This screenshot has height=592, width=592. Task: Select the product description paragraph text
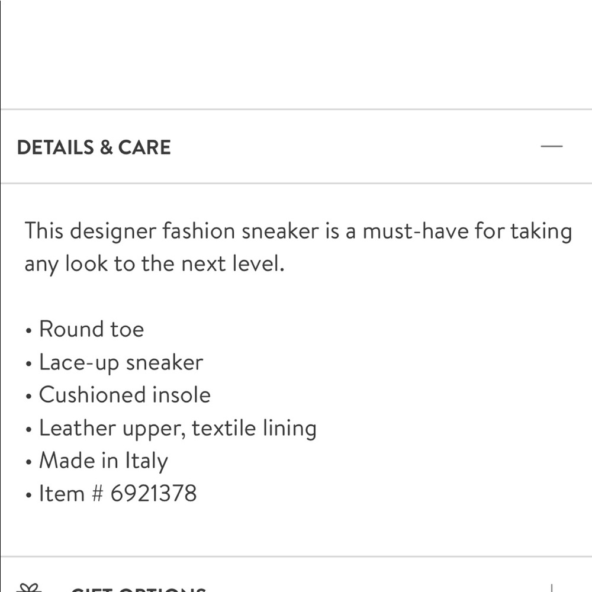point(298,247)
